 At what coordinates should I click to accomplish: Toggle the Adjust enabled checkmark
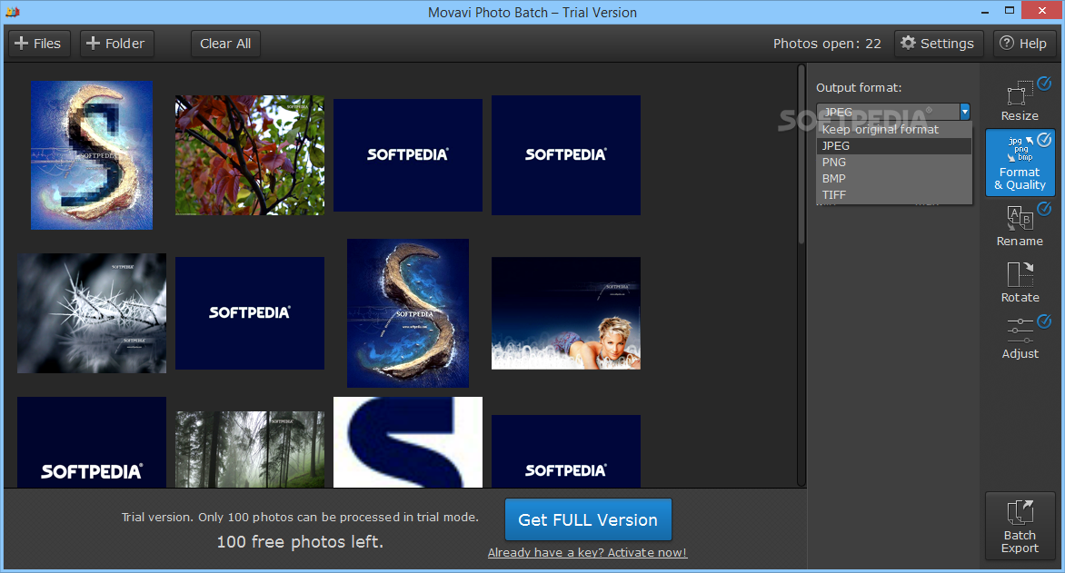(1045, 321)
